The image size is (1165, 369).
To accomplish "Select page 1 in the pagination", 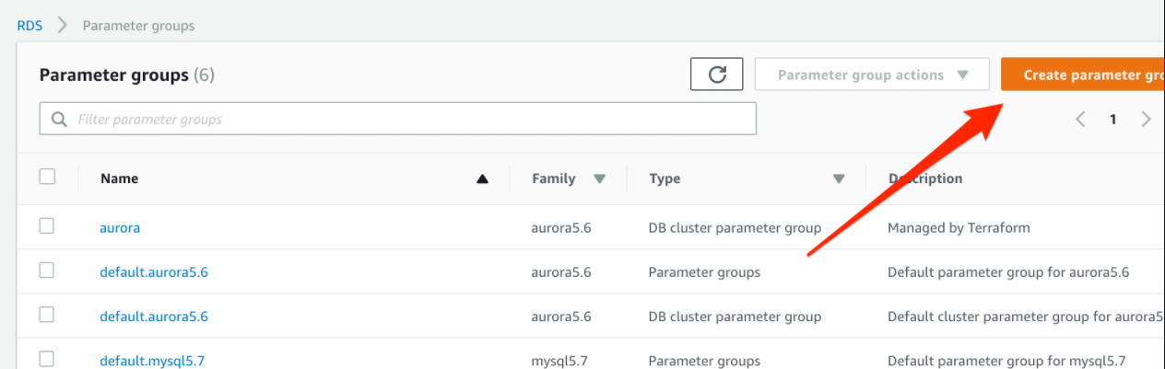I will pyautogui.click(x=1113, y=119).
